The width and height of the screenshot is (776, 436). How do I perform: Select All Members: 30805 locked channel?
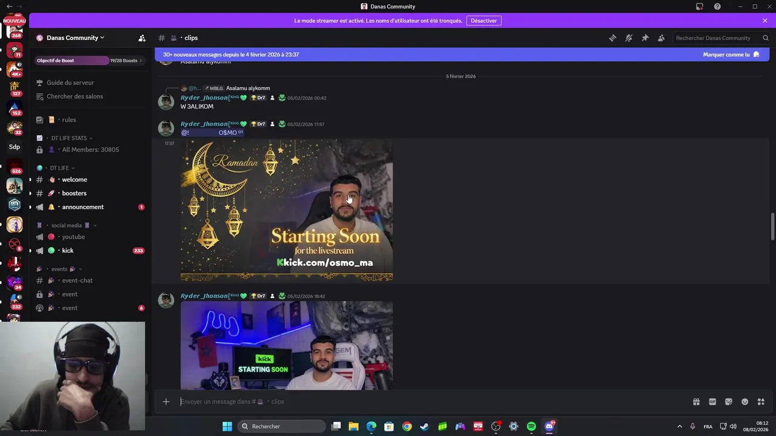(x=90, y=150)
